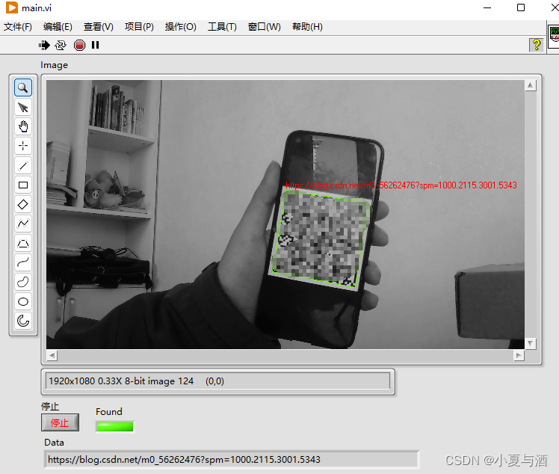The image size is (559, 474).
Task: Open the 窗口(W) menu
Action: (264, 27)
